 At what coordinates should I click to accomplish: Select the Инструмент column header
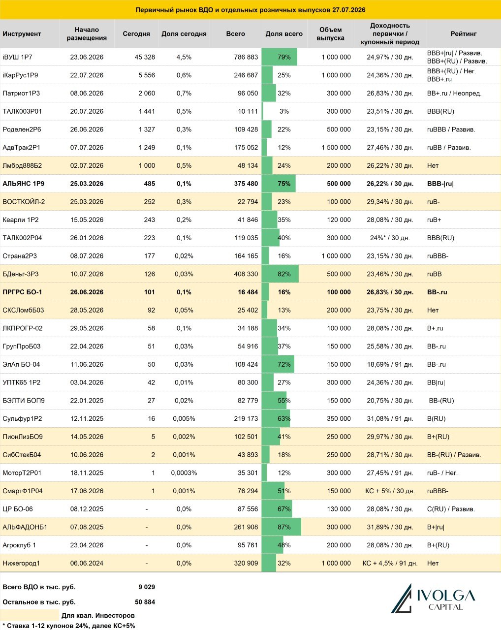22,34
